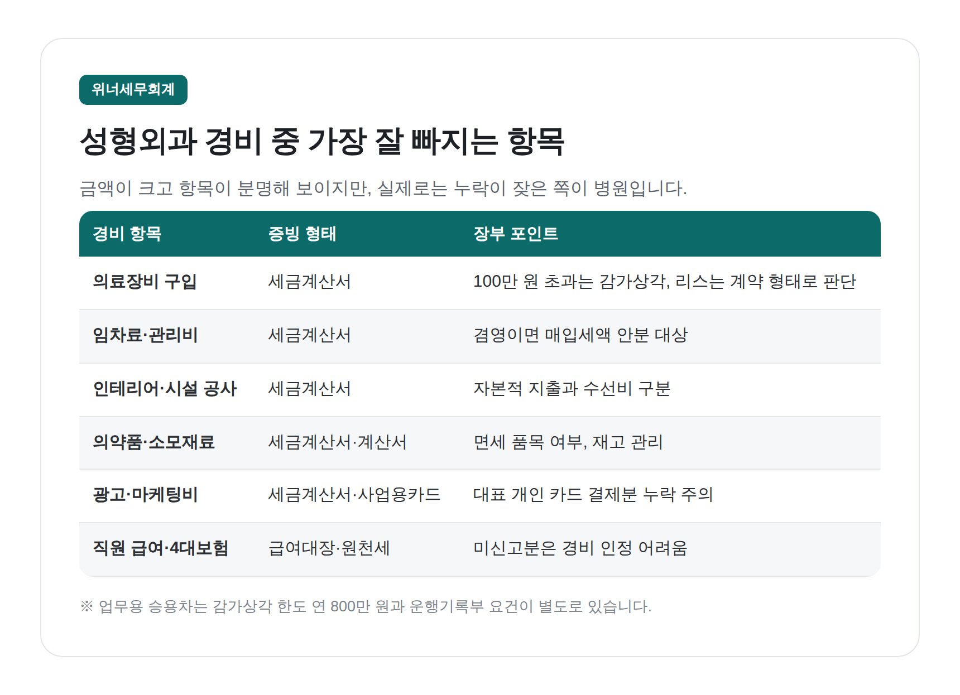Click the cell 면세 품목 여부, 재고 관리
Image resolution: width=960 pixels, height=695 pixels.
click(x=568, y=442)
